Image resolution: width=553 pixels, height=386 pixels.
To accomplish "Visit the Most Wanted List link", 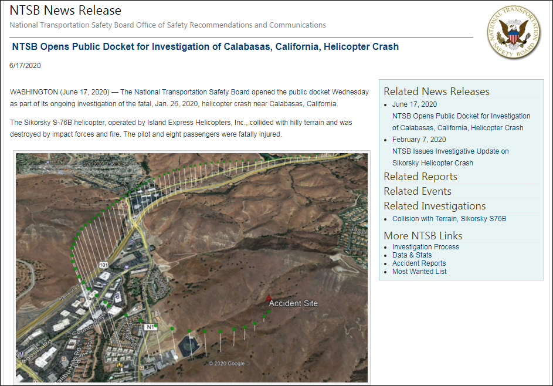I will (x=419, y=272).
